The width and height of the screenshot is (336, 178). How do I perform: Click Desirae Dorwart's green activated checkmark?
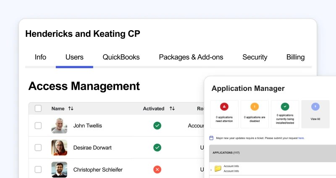pyautogui.click(x=157, y=147)
